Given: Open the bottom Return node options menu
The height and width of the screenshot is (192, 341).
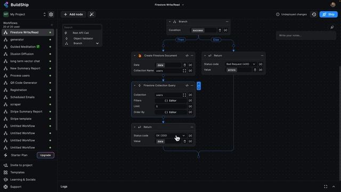Looking at the screenshot, I should [192, 127].
